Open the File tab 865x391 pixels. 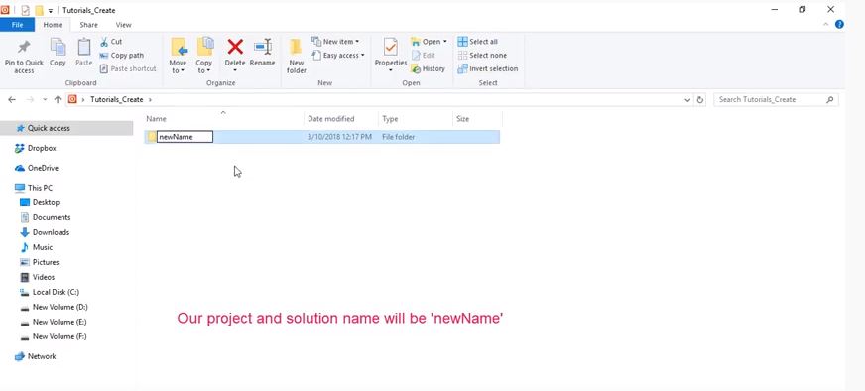tap(17, 24)
